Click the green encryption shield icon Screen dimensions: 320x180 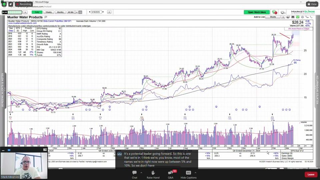pos(4,4)
